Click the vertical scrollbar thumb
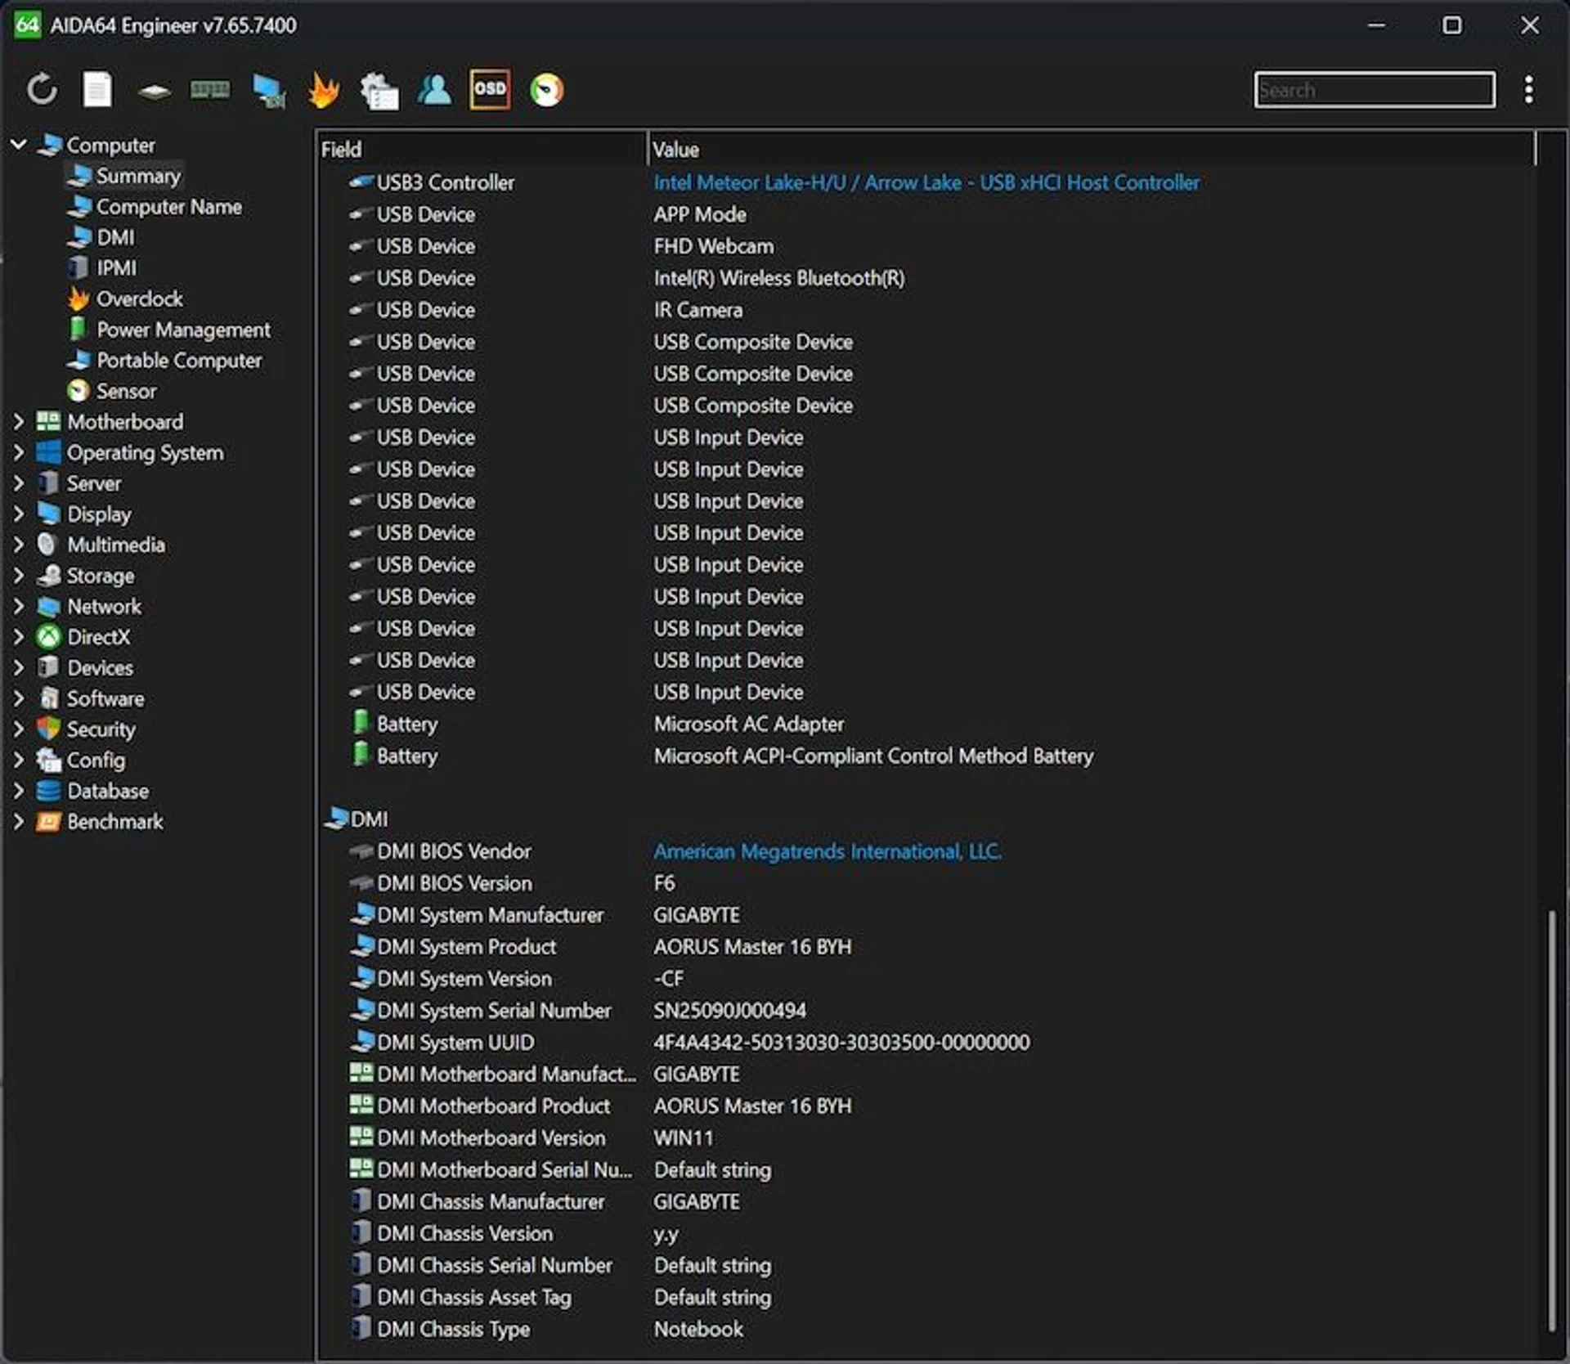 tap(1551, 1119)
